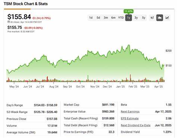Viewport: 177px width, 138px height.
Task: Click the Beta value 1.55
Action: (168, 105)
